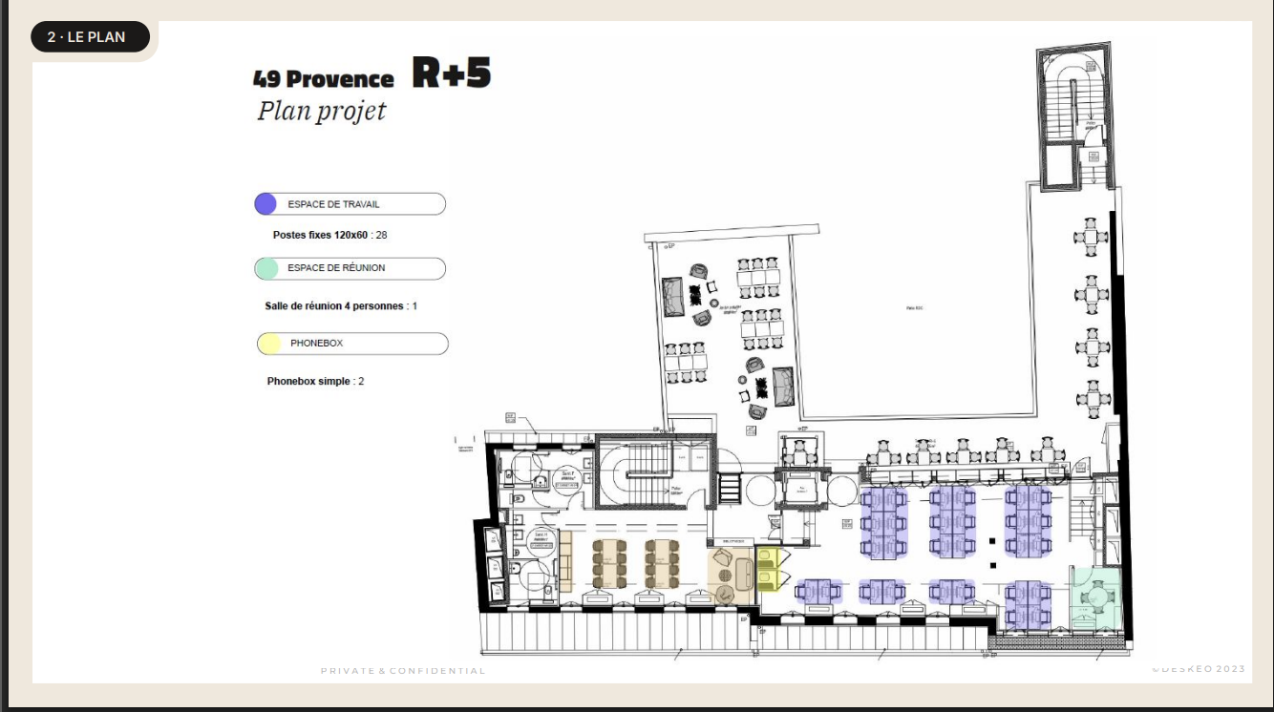Image resolution: width=1274 pixels, height=712 pixels.
Task: Select the ESPACE DE TRAVAIL legend label
Action: coord(334,204)
